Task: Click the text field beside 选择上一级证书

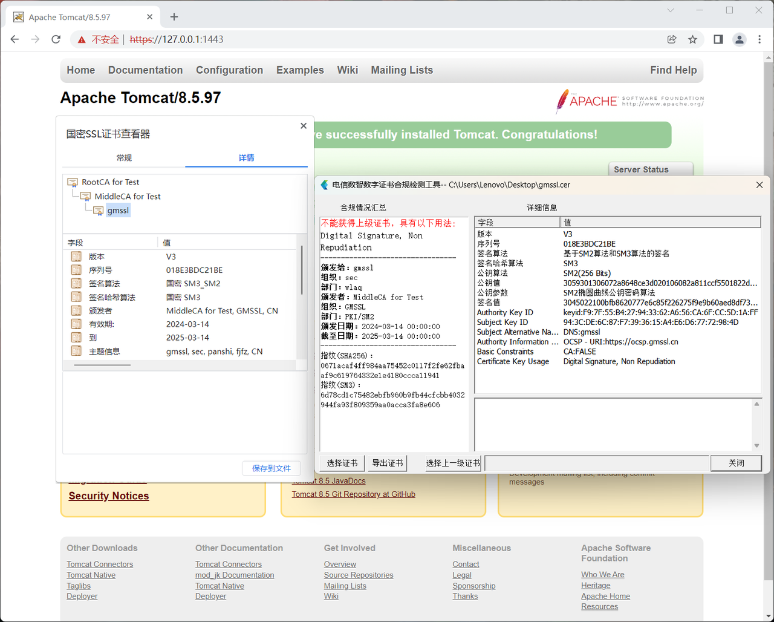Action: click(597, 463)
